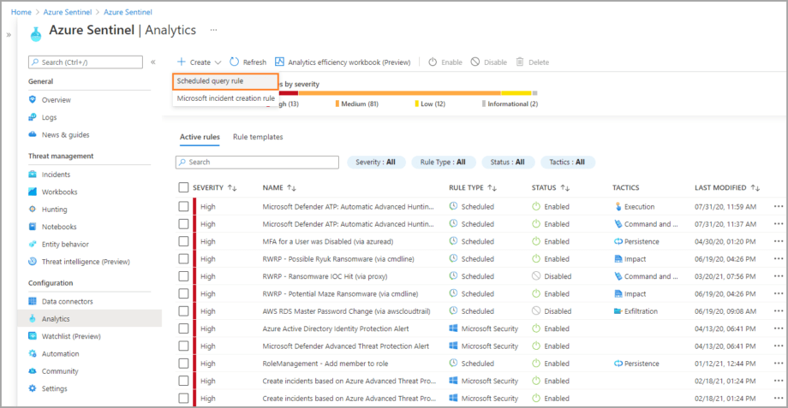
Task: Sort by the NAME column header
Action: pyautogui.click(x=279, y=187)
